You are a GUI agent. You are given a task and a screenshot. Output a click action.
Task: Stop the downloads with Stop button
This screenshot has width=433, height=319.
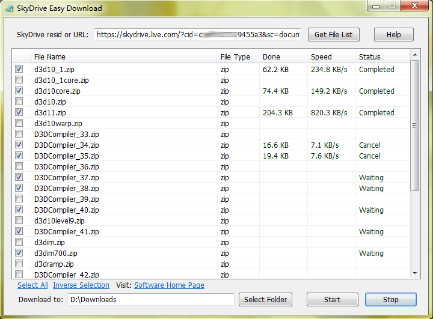(x=391, y=299)
